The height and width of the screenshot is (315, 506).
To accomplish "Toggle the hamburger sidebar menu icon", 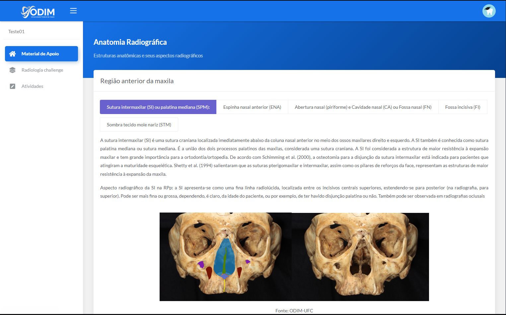I will tap(73, 11).
